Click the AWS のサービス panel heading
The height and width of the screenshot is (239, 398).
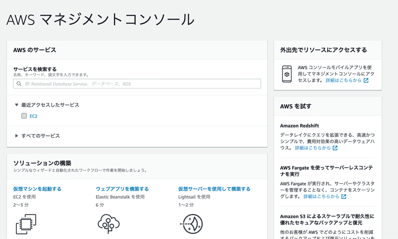(35, 50)
